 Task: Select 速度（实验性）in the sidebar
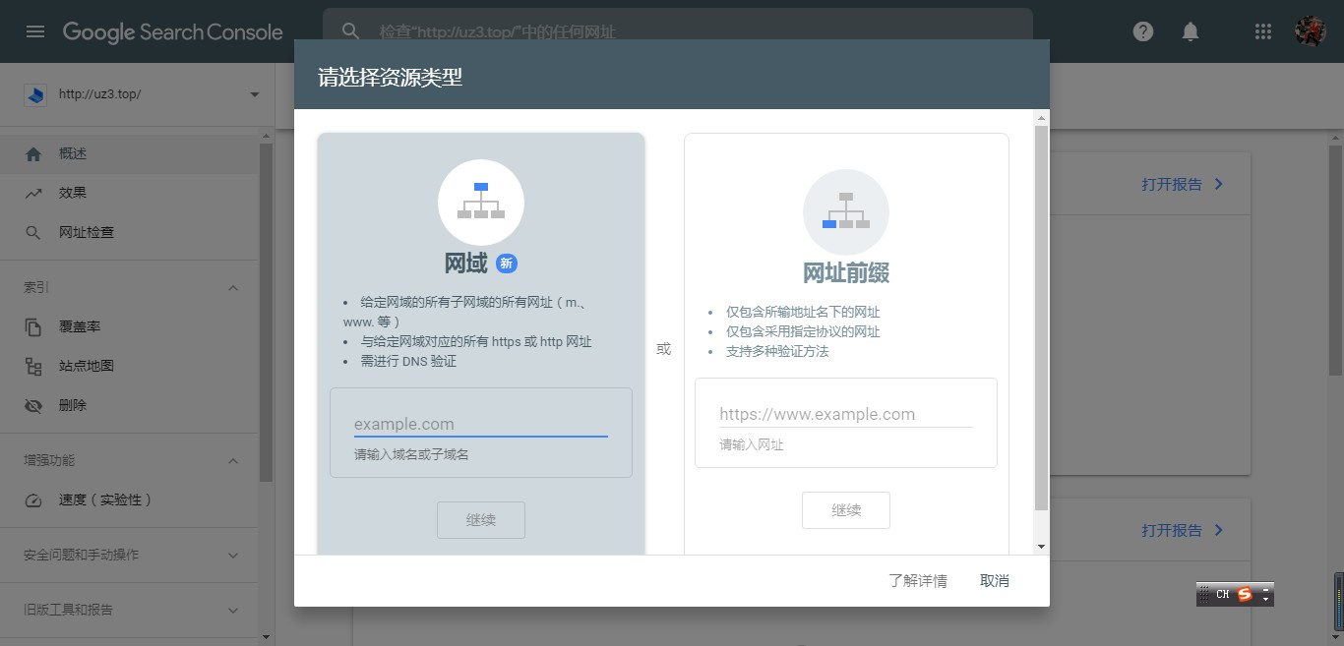[130, 499]
